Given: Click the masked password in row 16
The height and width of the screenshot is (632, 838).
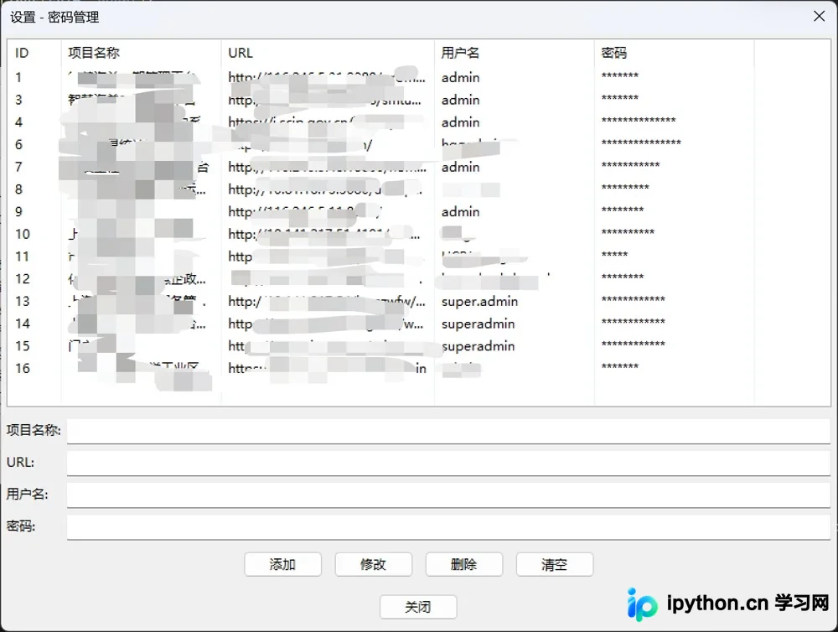Looking at the screenshot, I should point(620,366).
